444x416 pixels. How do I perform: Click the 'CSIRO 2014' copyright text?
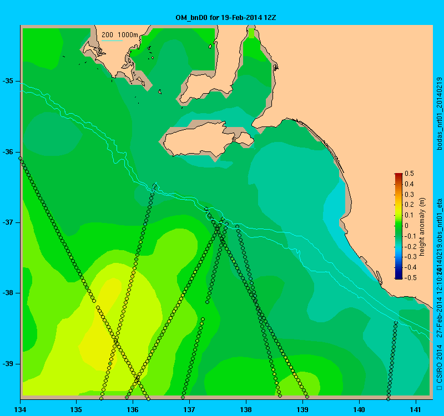click(x=439, y=364)
